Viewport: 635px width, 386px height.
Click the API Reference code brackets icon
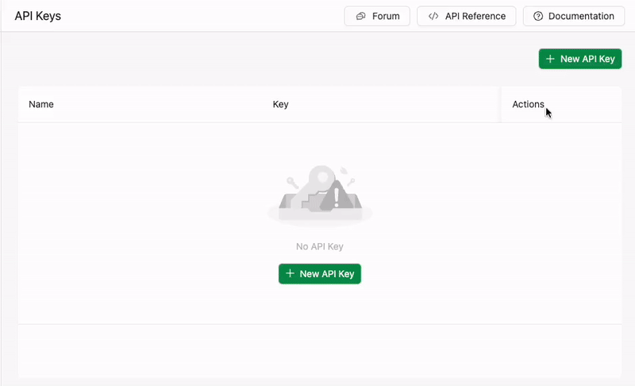point(433,16)
